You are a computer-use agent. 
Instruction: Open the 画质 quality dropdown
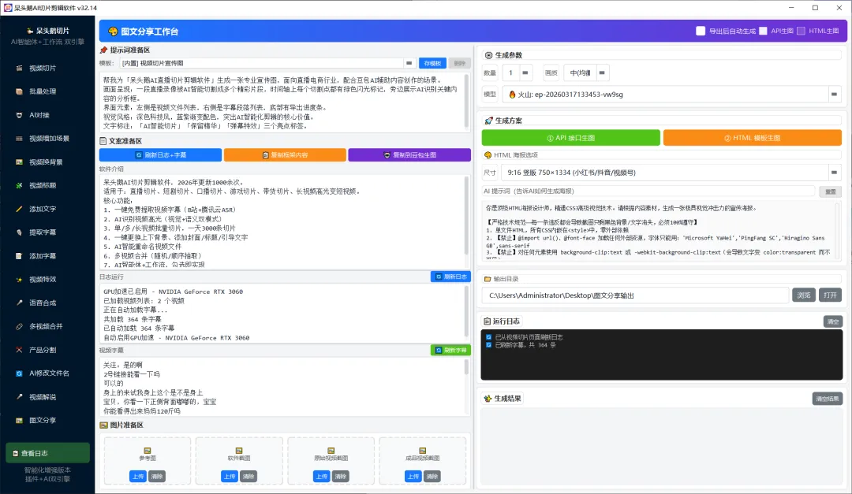coord(602,72)
